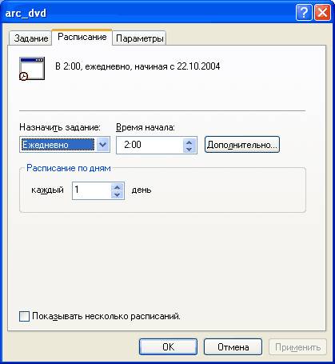The image size is (335, 364).
Task: Click the help question mark button
Action: (x=304, y=13)
